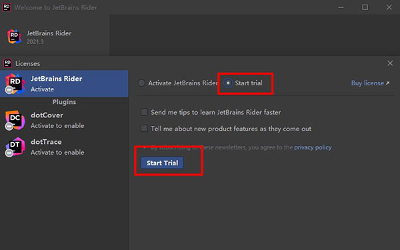Click the Rider logo on Welcome screen
The image size is (400, 250).
14,37
